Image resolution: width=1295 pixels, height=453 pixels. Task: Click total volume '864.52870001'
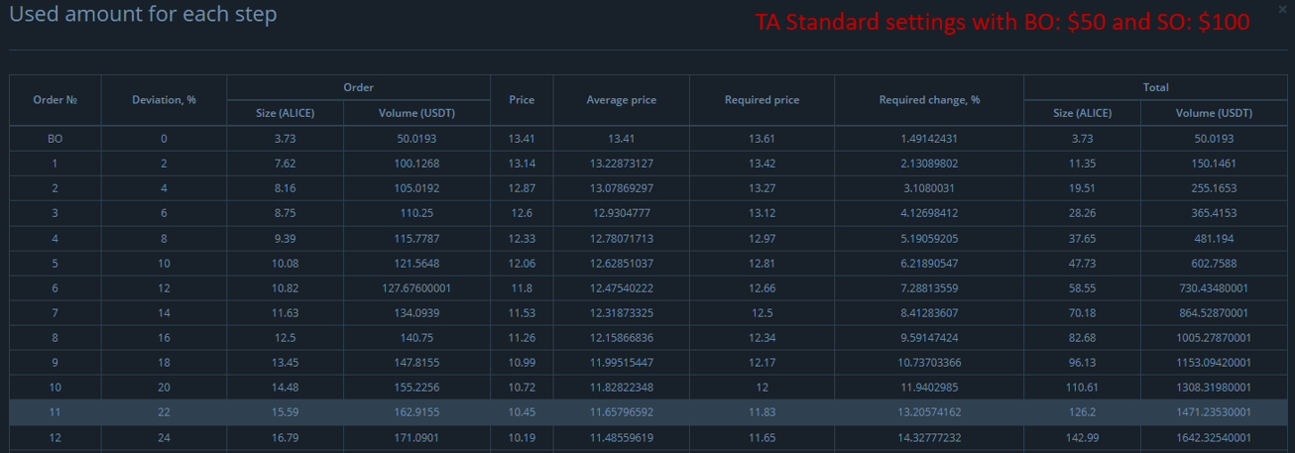point(1215,312)
